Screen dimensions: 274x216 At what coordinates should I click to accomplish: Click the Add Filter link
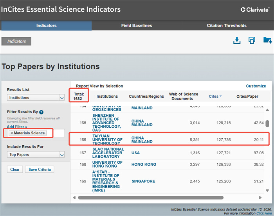(17, 127)
